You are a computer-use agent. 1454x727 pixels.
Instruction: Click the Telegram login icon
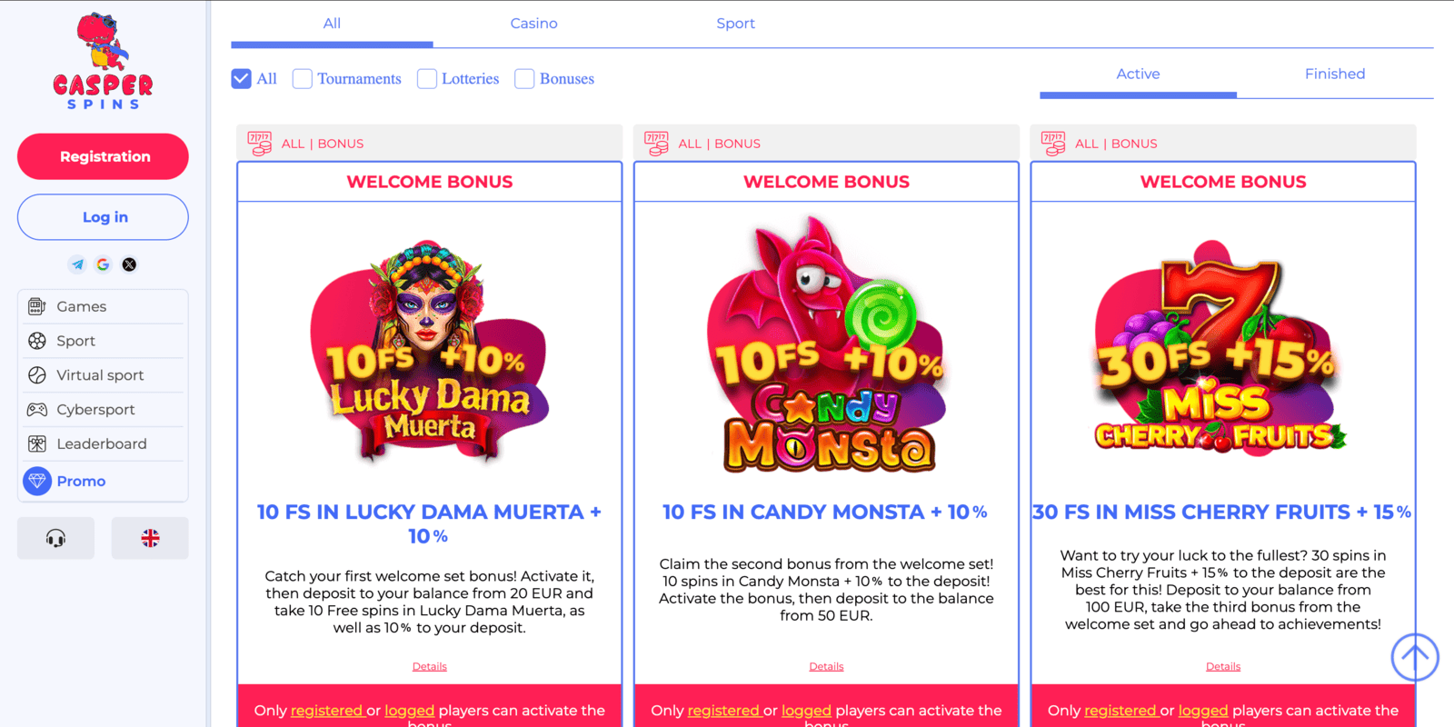pos(77,264)
